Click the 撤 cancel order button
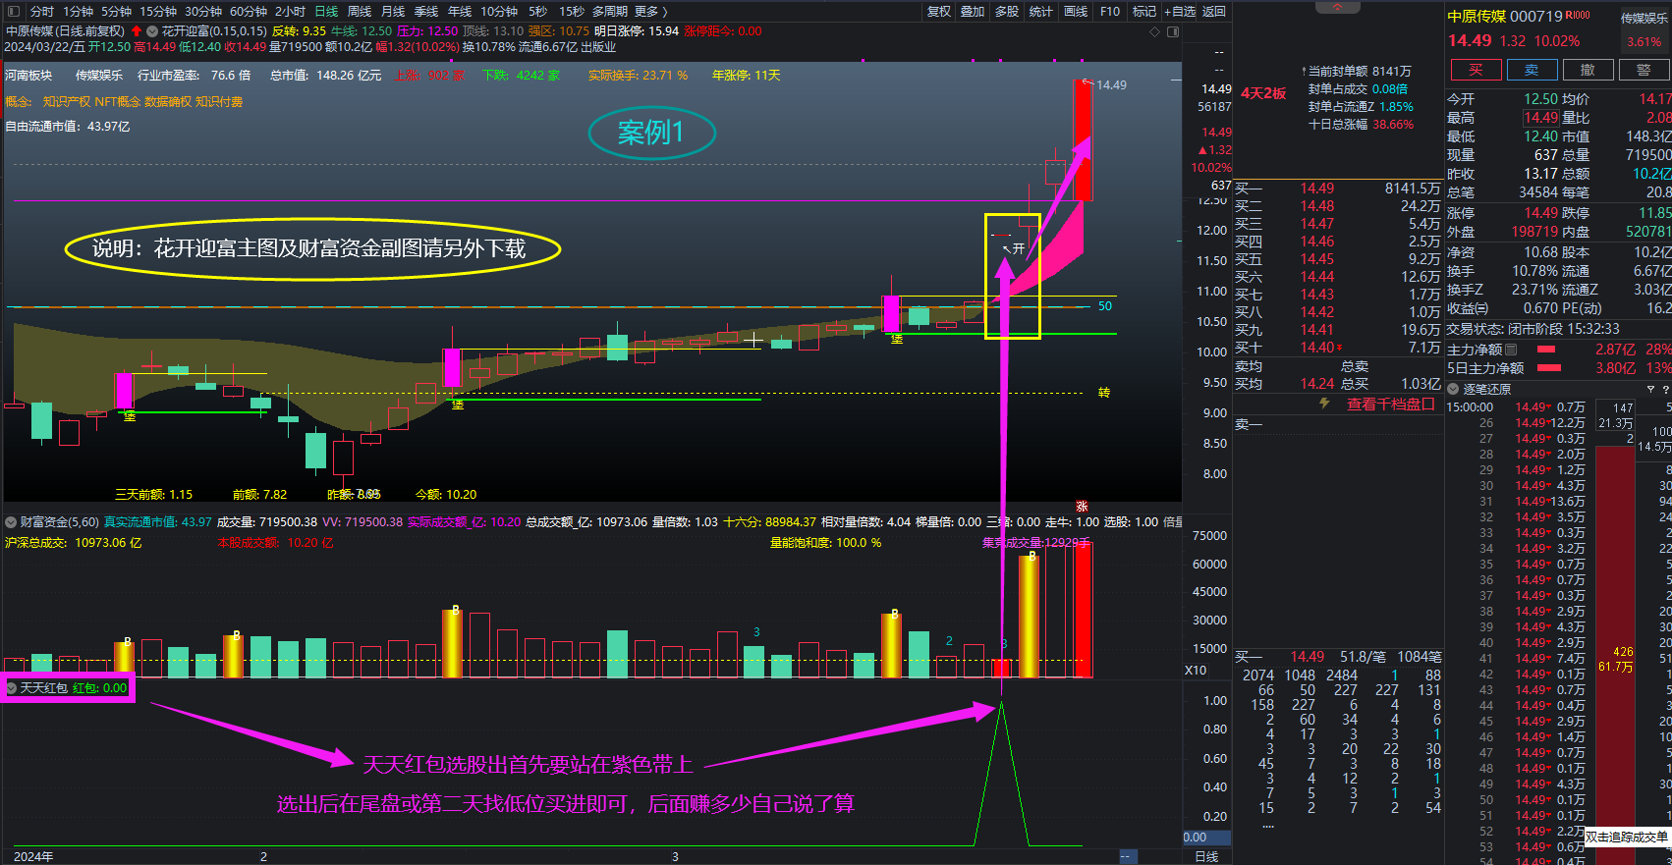This screenshot has height=865, width=1672. [x=1588, y=70]
